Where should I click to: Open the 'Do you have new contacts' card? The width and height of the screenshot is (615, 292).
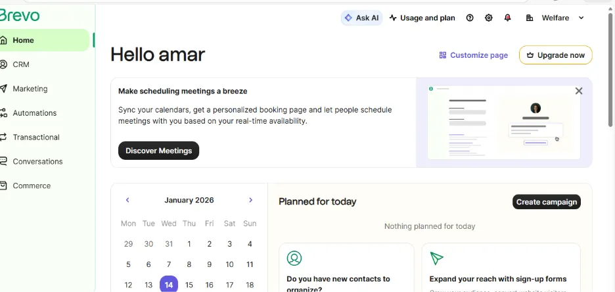[346, 268]
